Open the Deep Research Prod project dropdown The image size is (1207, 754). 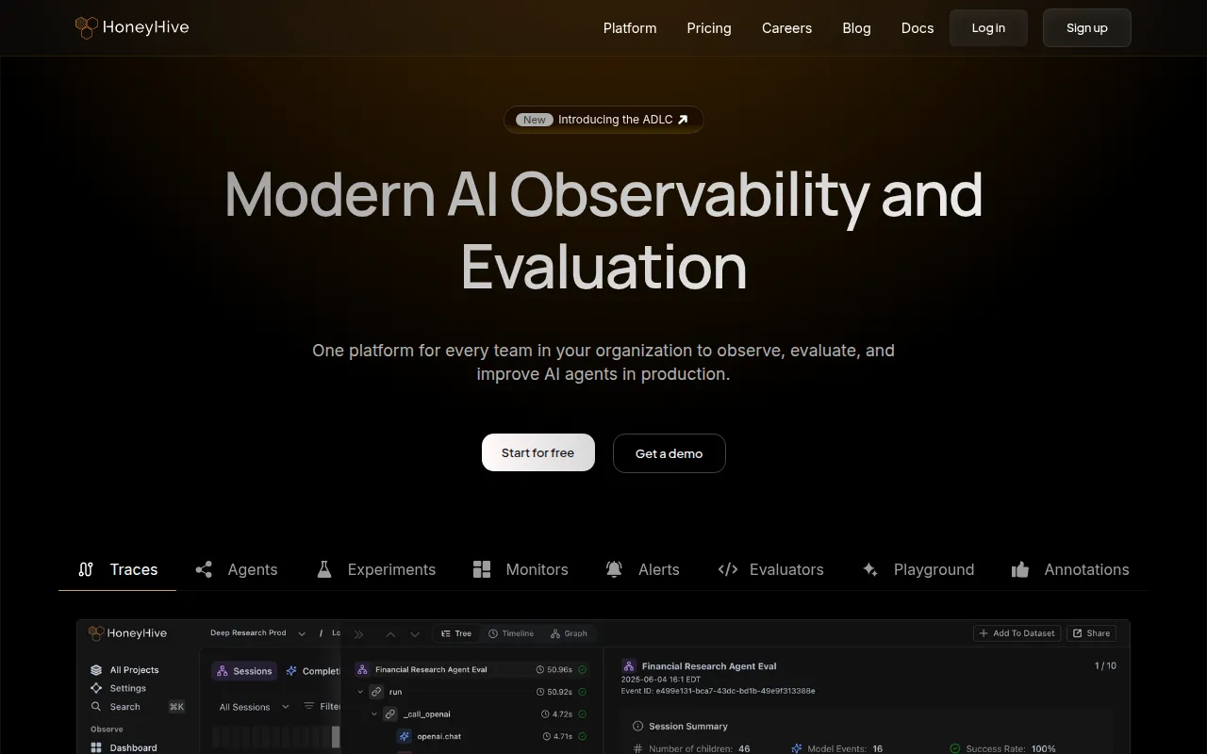coord(258,633)
